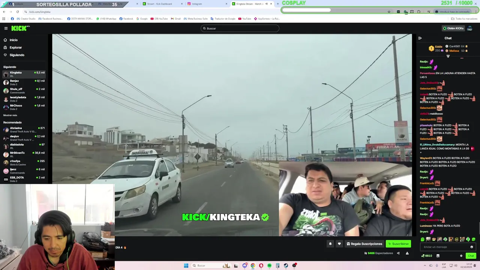Open recommended channel ESB_DOTA

24,179
